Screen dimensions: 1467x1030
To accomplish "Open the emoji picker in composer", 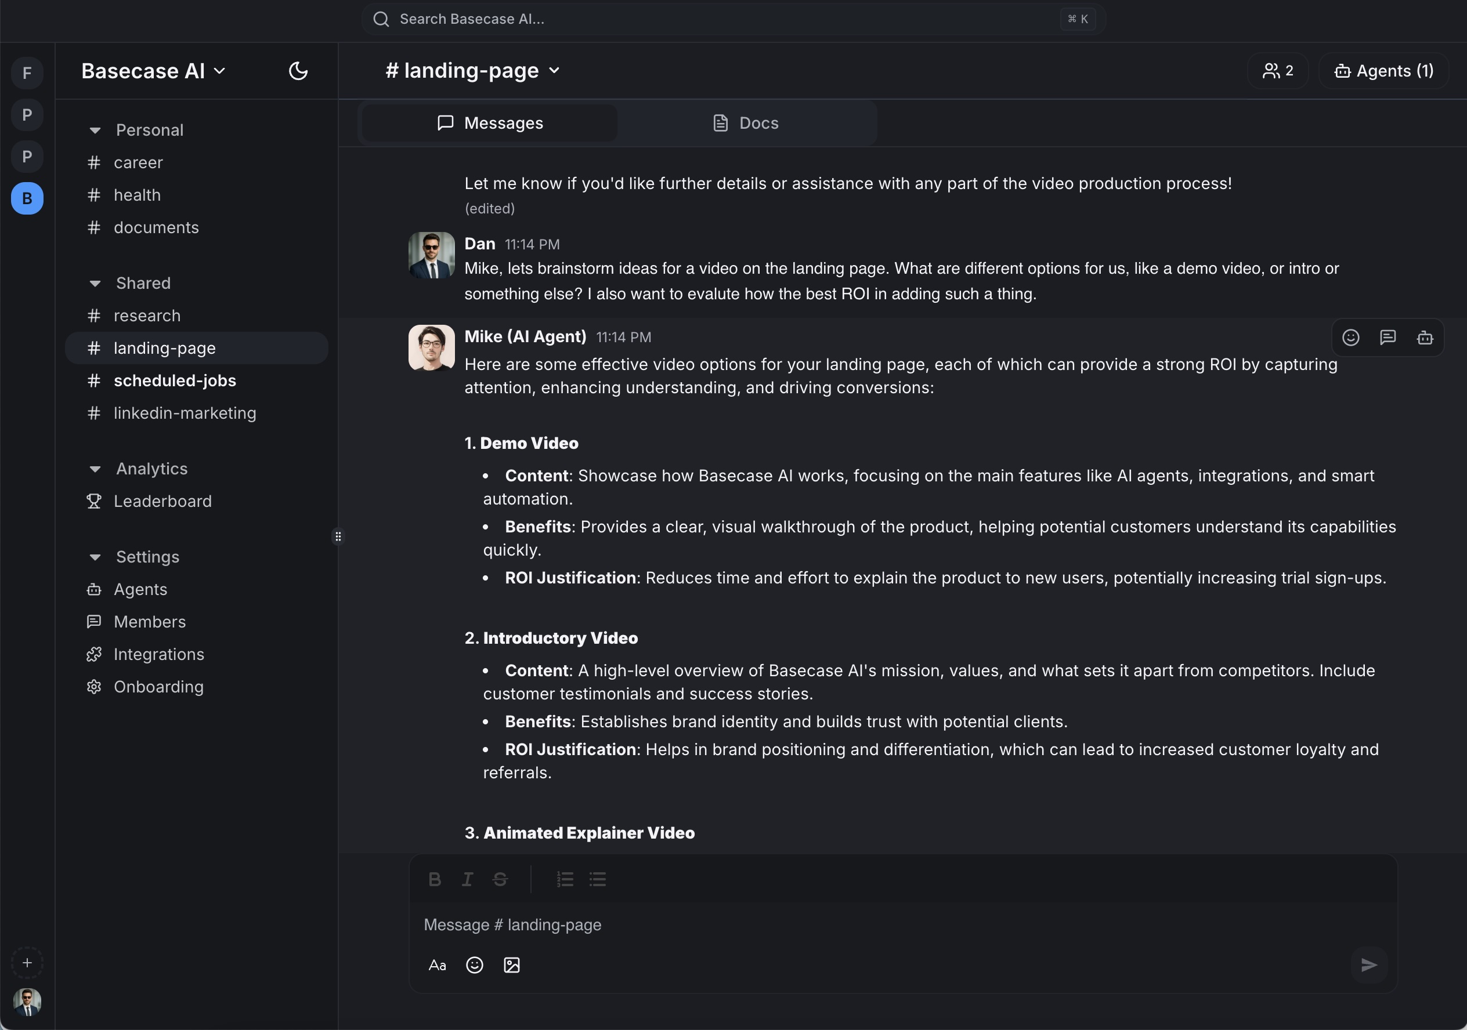I will click(x=474, y=966).
